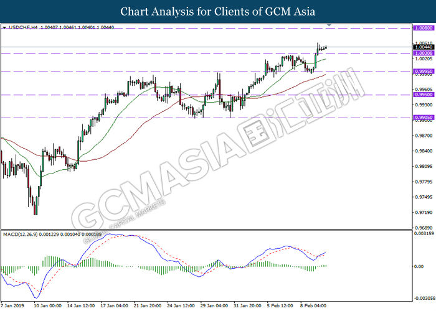Select the current price label 1.00440

pyautogui.click(x=424, y=47)
